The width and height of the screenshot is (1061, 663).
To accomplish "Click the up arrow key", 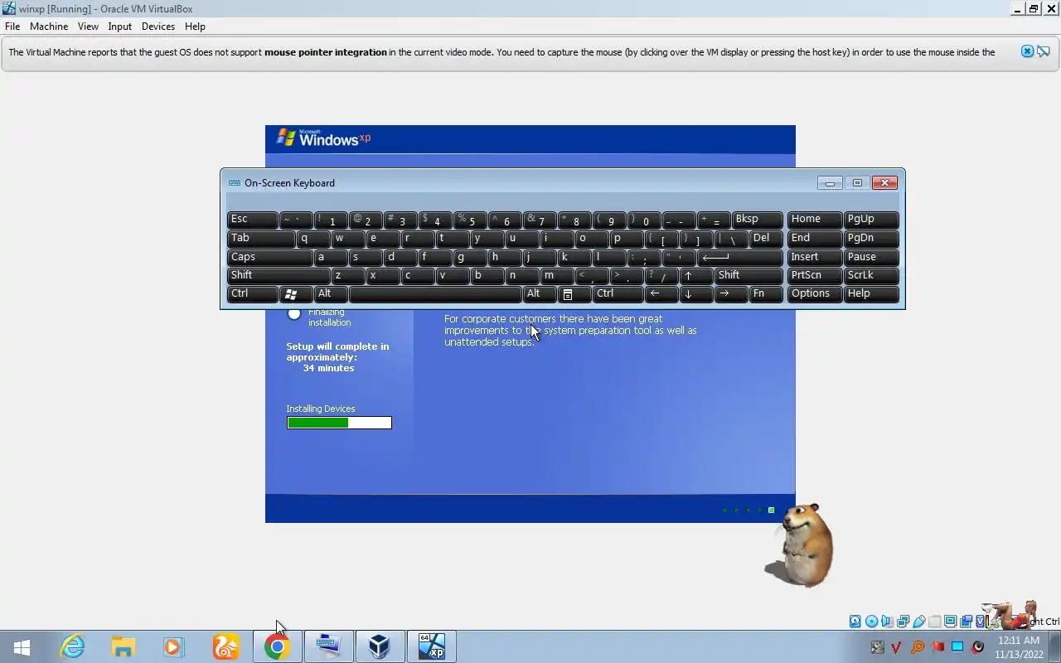I will [696, 275].
